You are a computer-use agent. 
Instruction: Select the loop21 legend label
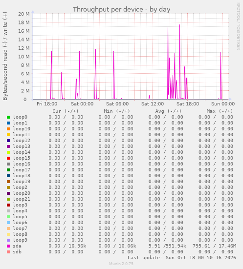coord(22,199)
